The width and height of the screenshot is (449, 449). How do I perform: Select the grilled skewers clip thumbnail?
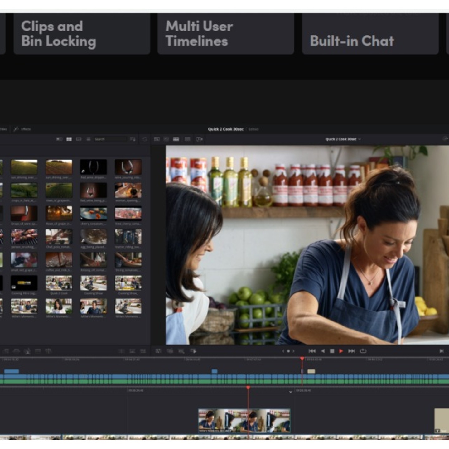point(24,237)
